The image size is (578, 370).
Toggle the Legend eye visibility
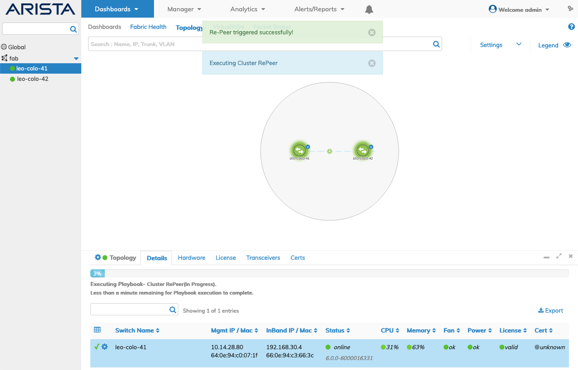point(567,45)
